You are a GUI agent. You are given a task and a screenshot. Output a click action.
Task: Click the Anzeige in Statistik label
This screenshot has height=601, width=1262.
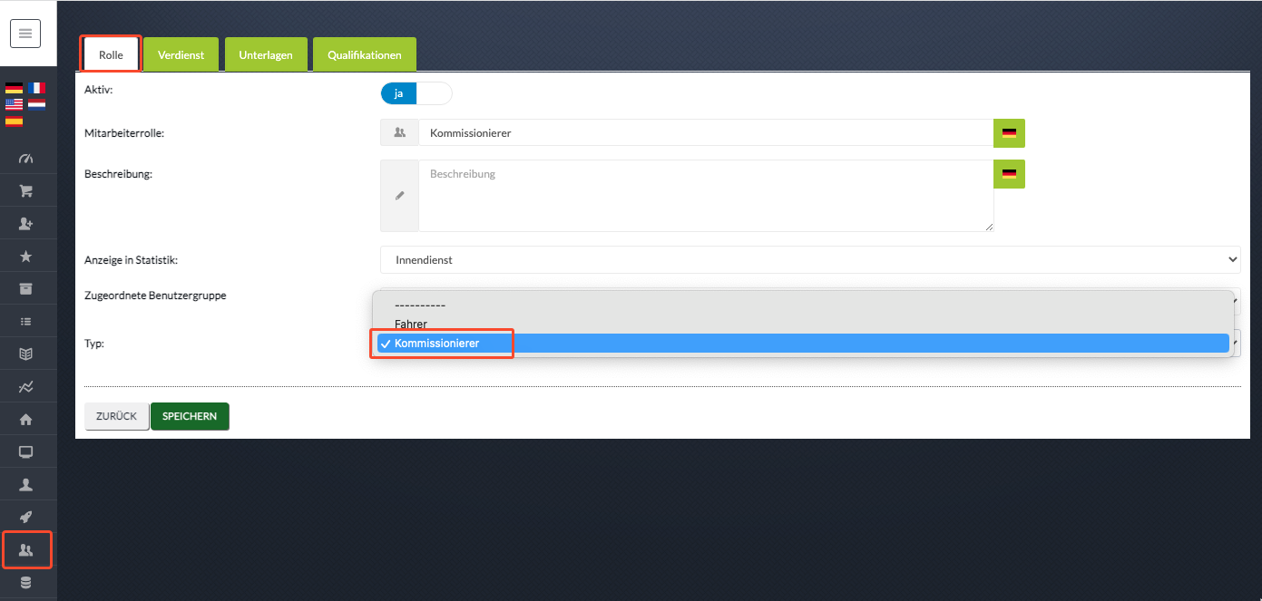(131, 260)
